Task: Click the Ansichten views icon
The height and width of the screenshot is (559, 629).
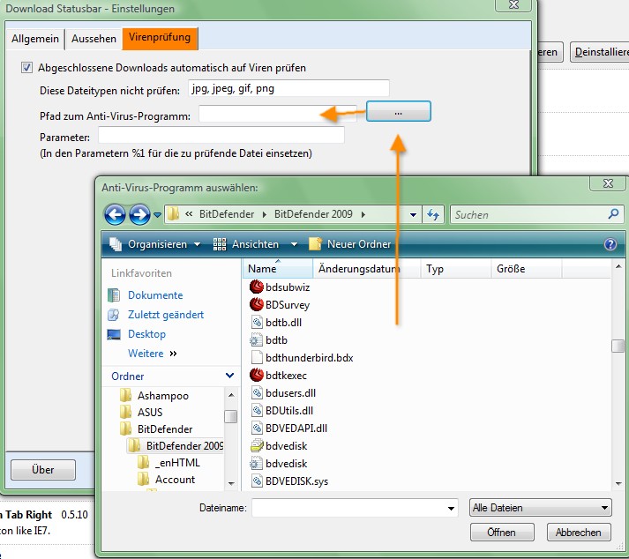Action: click(x=220, y=244)
